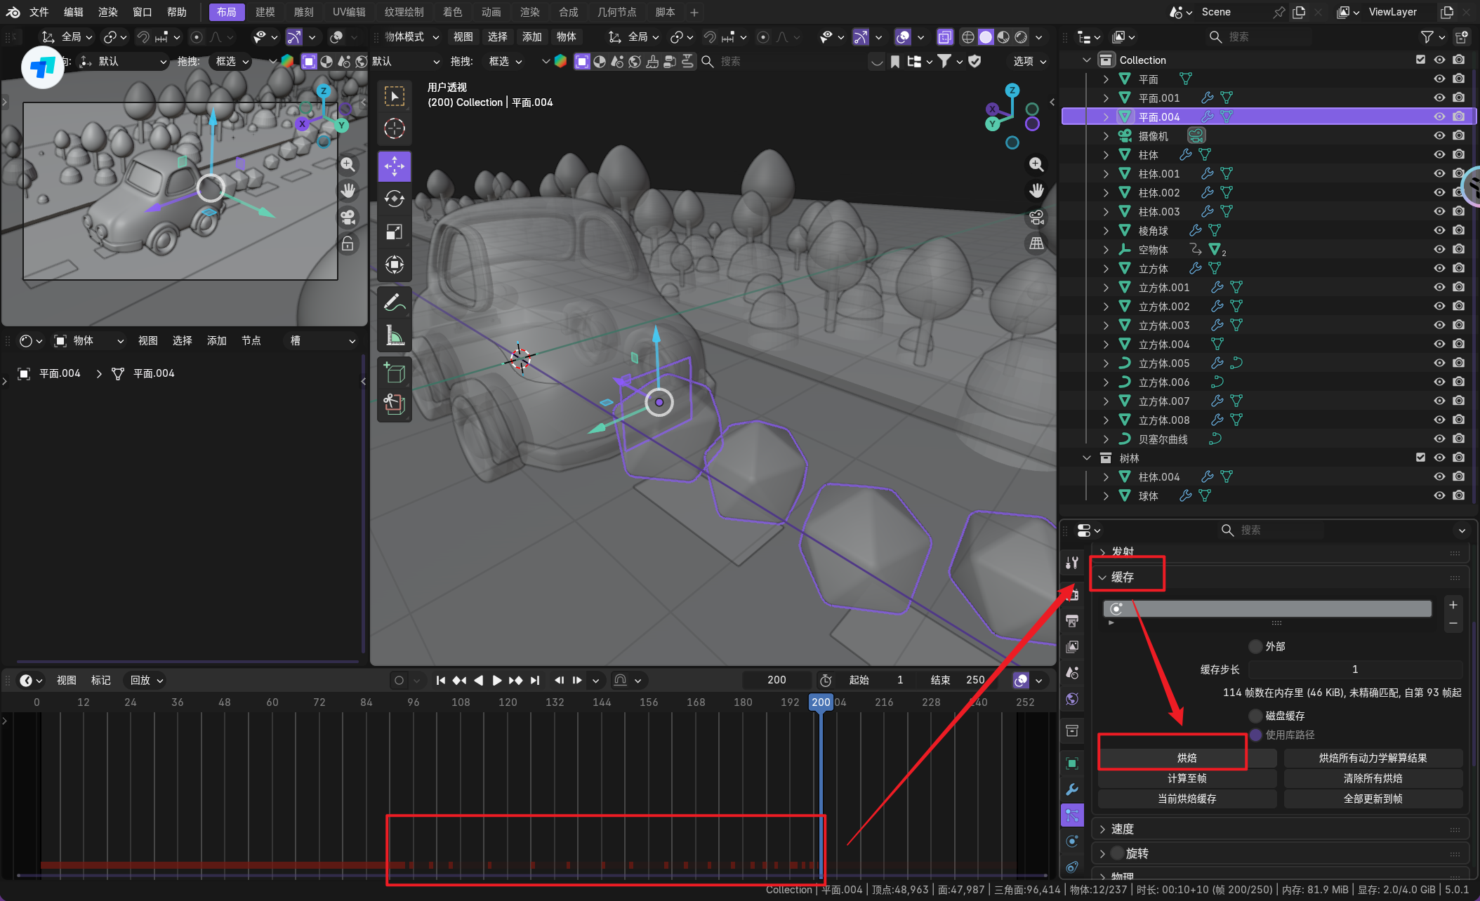Click the 缓存步长 value field
The image size is (1480, 901).
click(1354, 669)
